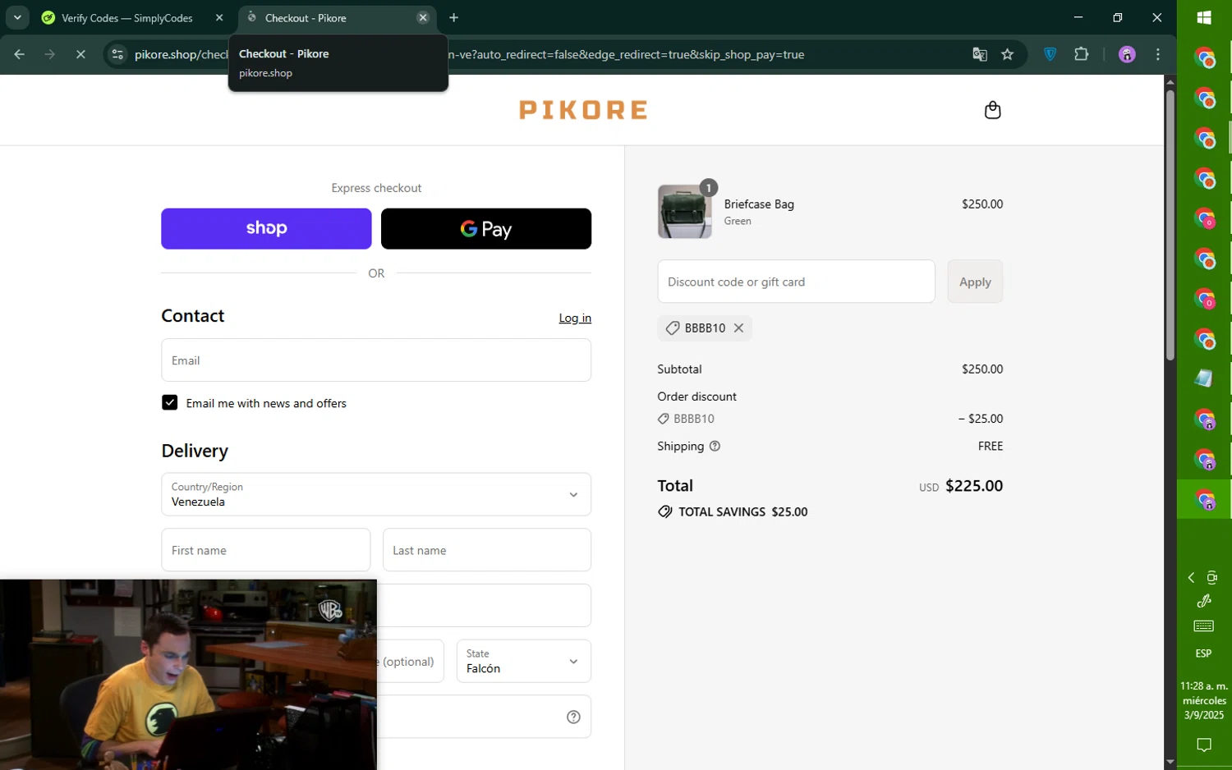1232x770 pixels.
Task: Open a new browser tab
Action: (453, 17)
